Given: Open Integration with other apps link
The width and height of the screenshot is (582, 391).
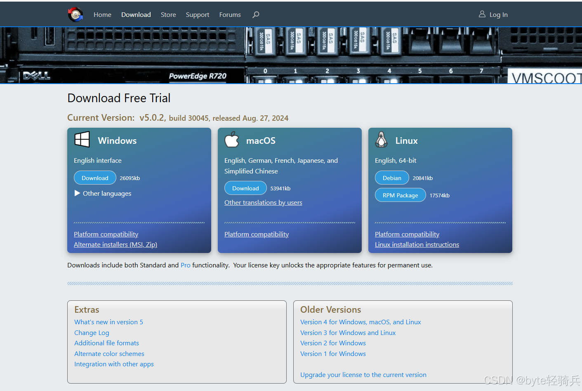Looking at the screenshot, I should (114, 364).
